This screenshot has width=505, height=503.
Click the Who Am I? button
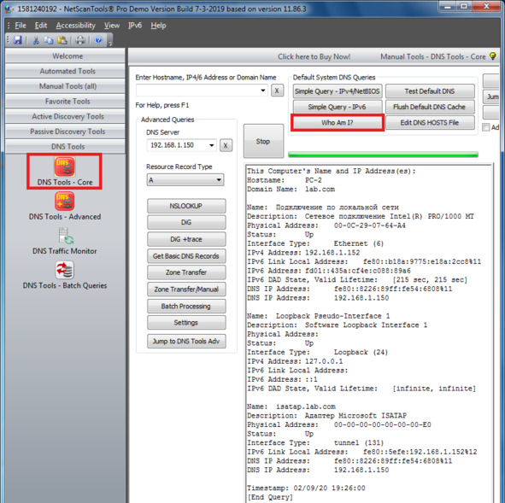338,123
